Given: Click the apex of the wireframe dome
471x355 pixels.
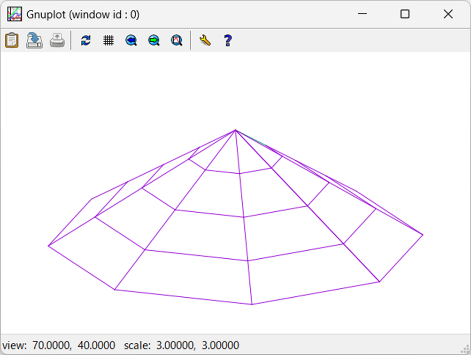Looking at the screenshot, I should coord(235,129).
